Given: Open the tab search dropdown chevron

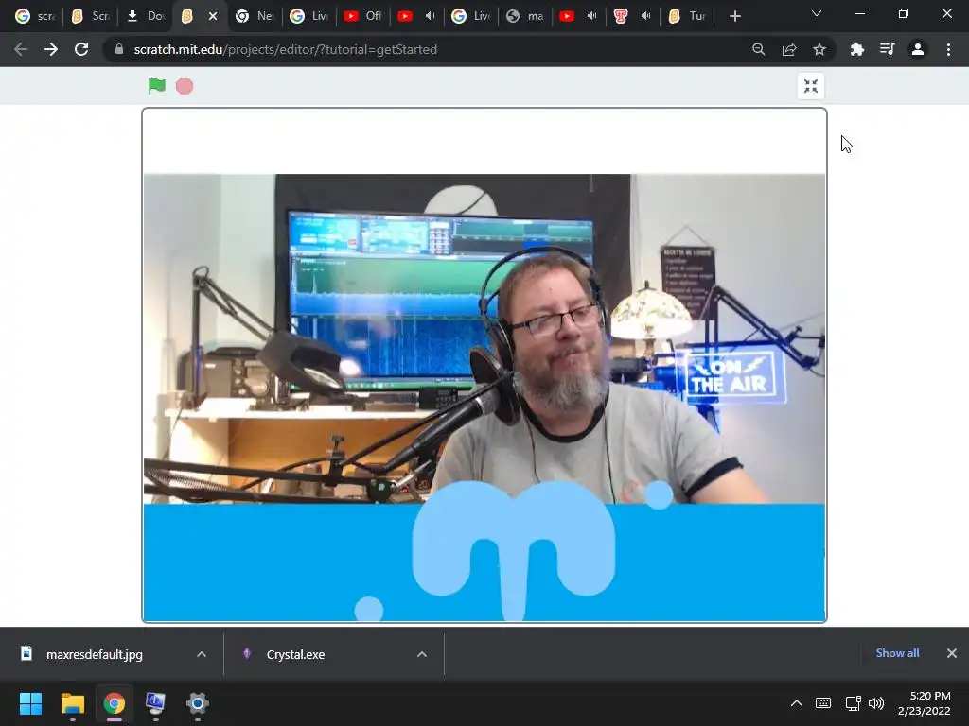Looking at the screenshot, I should coord(817,13).
